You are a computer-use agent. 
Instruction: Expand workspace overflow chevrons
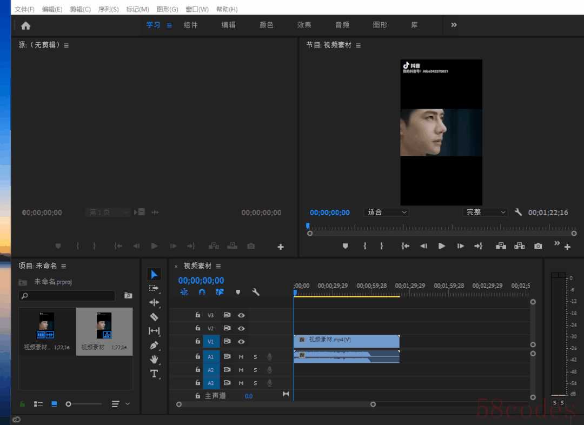tap(454, 25)
